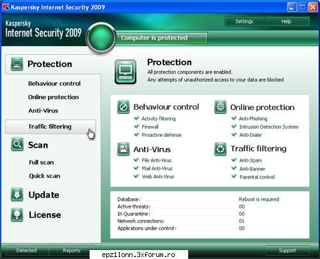Image resolution: width=320 pixels, height=259 pixels.
Task: Click the Update download arrow icon
Action: pos(17,194)
